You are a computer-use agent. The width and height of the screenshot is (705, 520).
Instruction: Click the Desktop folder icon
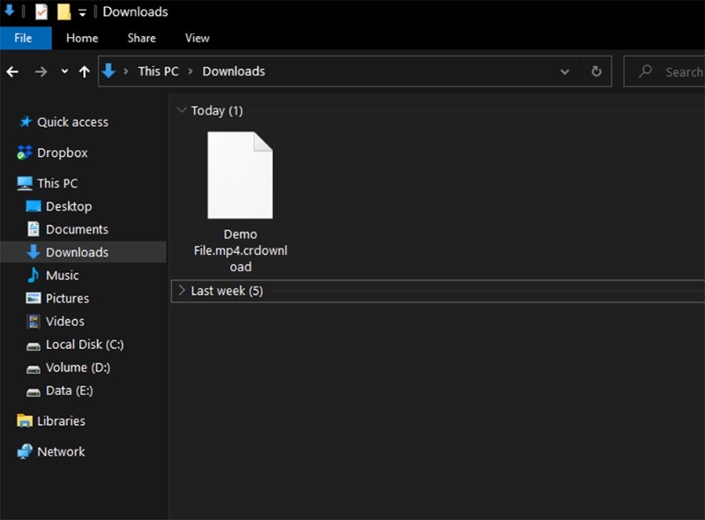tap(33, 206)
